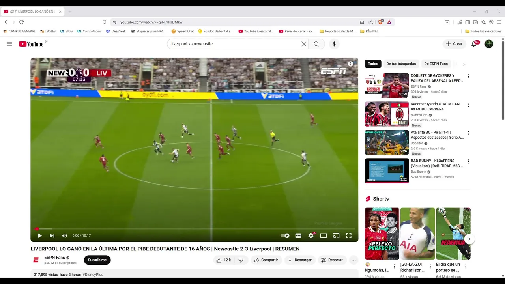This screenshot has width=505, height=284.
Task: Play the video
Action: click(x=39, y=235)
